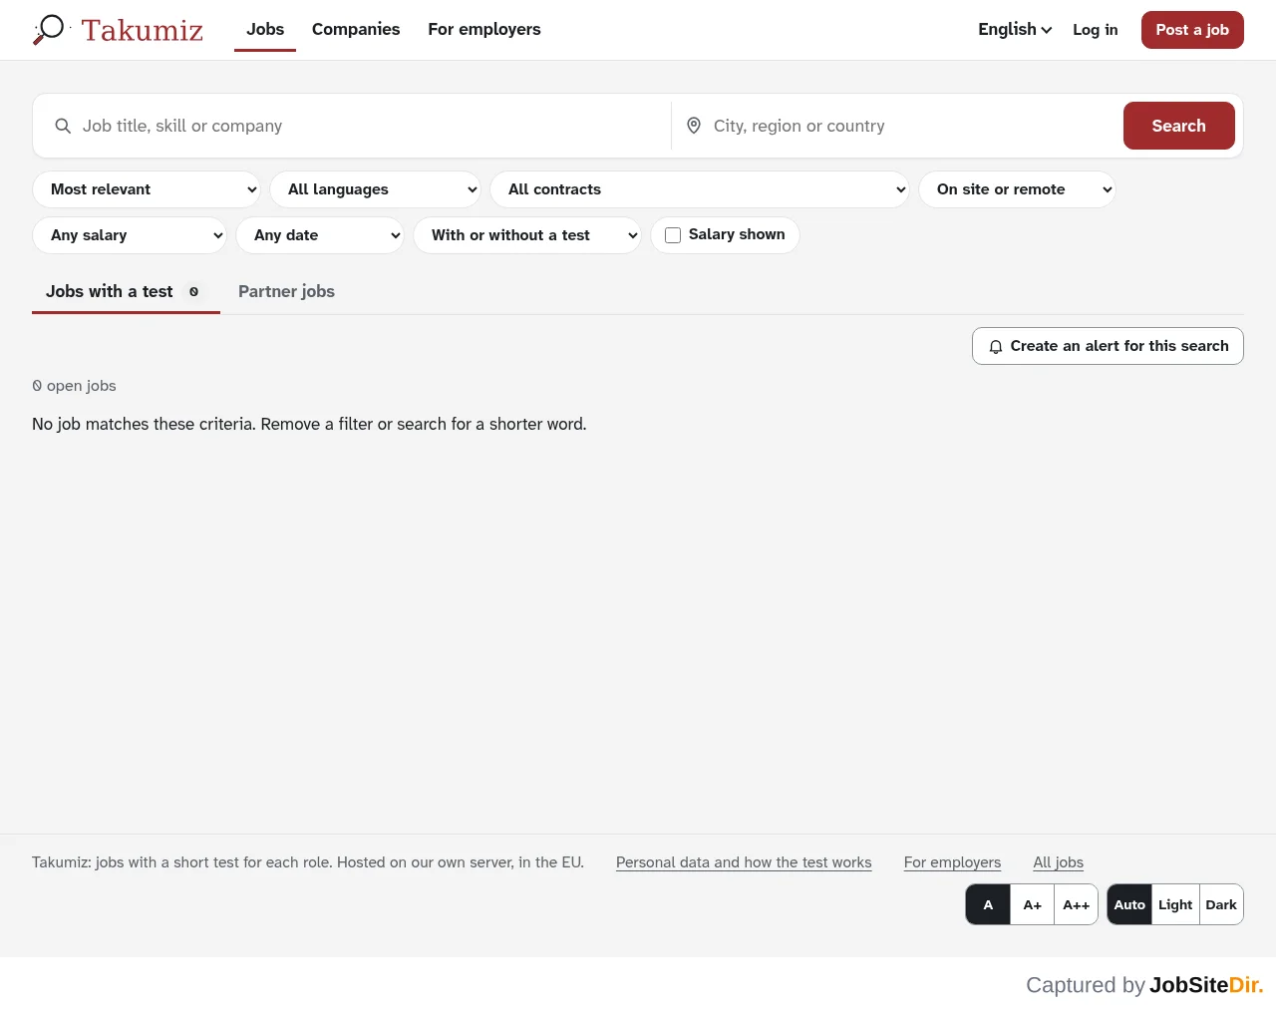Set text size to A
Image resolution: width=1276 pixels, height=1015 pixels.
[x=988, y=904]
